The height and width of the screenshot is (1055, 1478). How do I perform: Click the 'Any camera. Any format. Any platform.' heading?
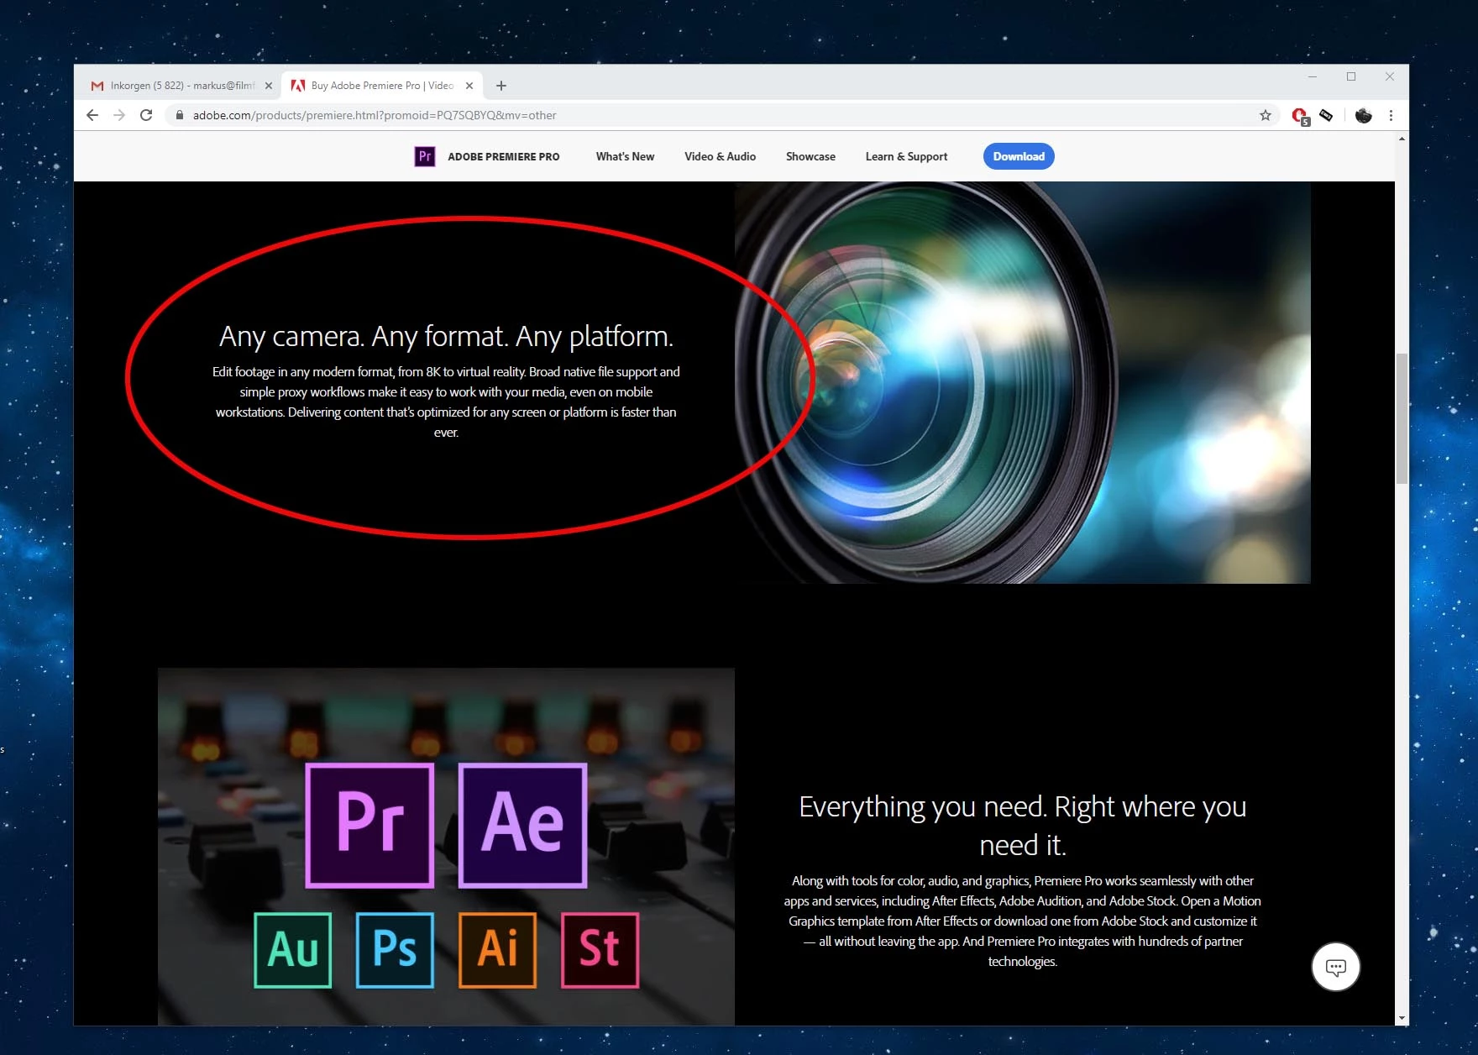point(446,336)
